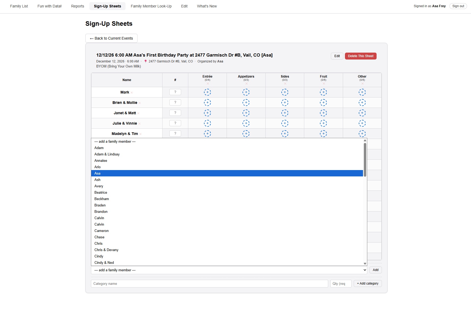
Task: Delete the Entrée category column
Action: click(x=208, y=84)
